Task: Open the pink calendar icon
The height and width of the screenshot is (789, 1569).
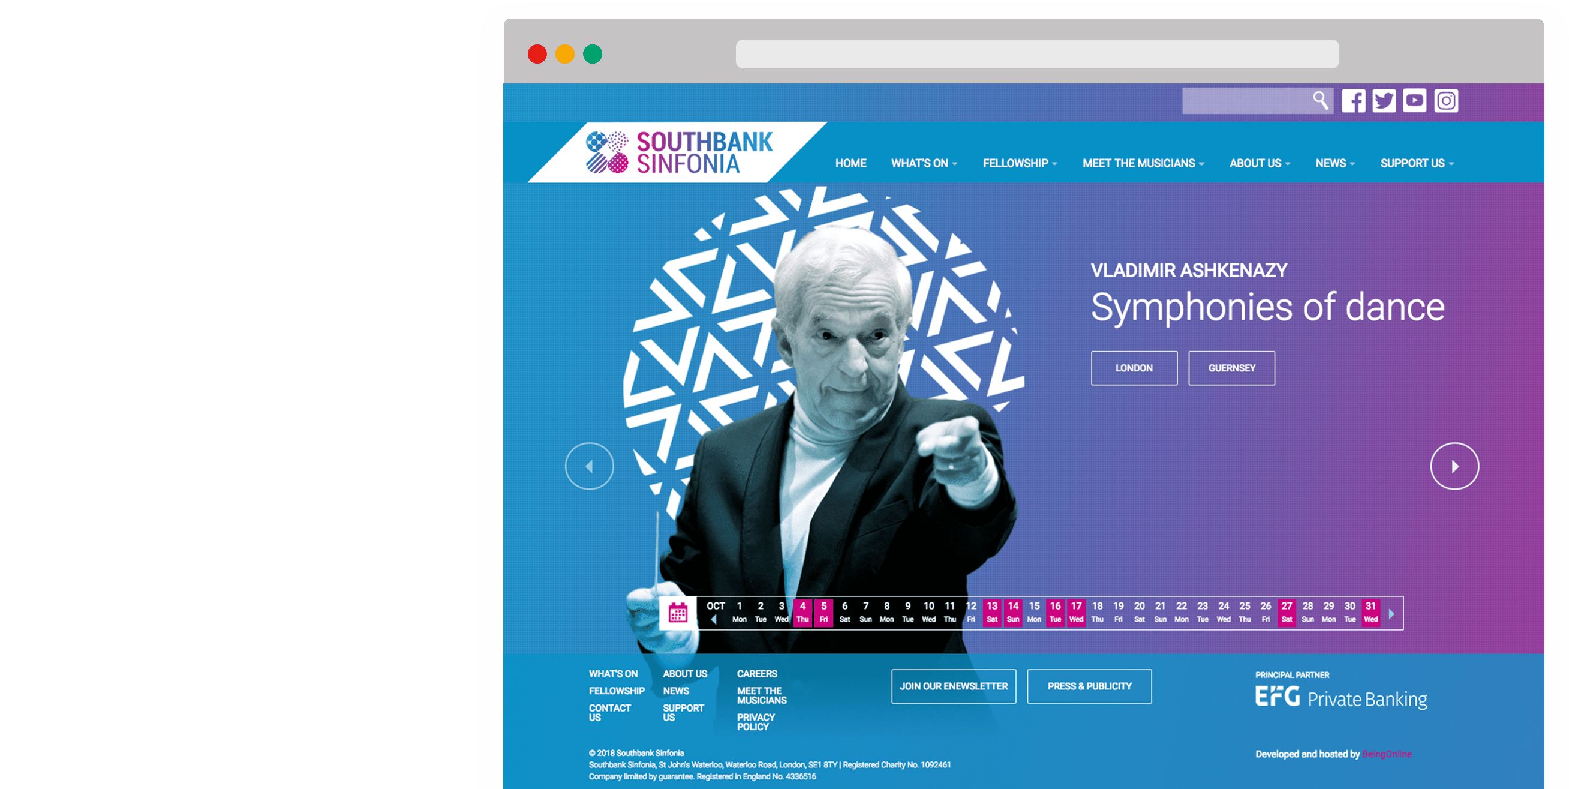Action: coord(677,613)
